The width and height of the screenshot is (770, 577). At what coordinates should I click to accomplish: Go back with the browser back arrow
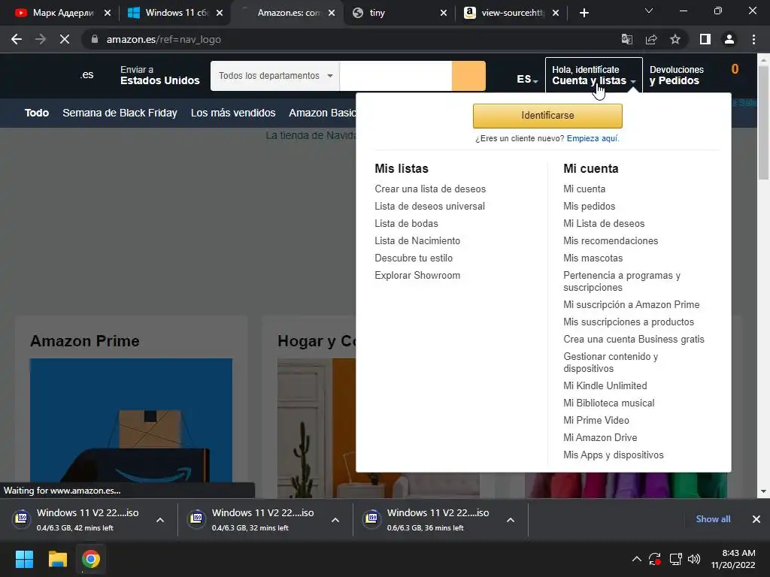17,39
